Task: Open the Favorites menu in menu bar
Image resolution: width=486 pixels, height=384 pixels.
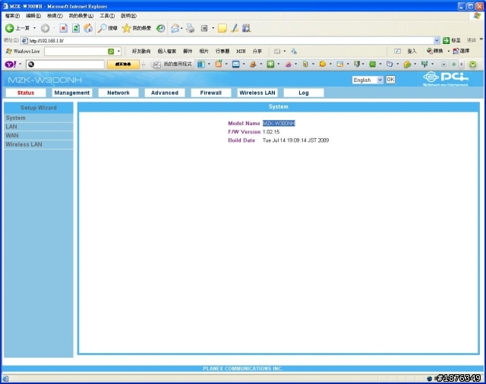Action: coord(81,16)
